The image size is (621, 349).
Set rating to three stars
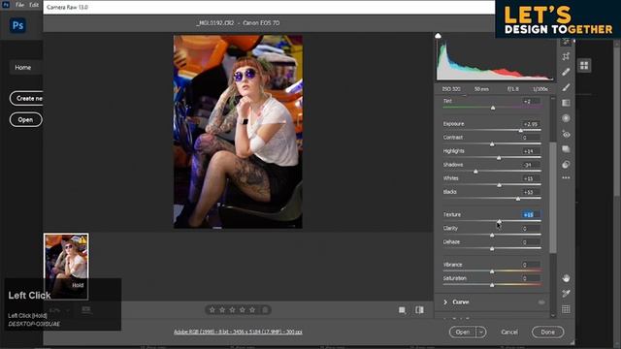click(x=232, y=310)
